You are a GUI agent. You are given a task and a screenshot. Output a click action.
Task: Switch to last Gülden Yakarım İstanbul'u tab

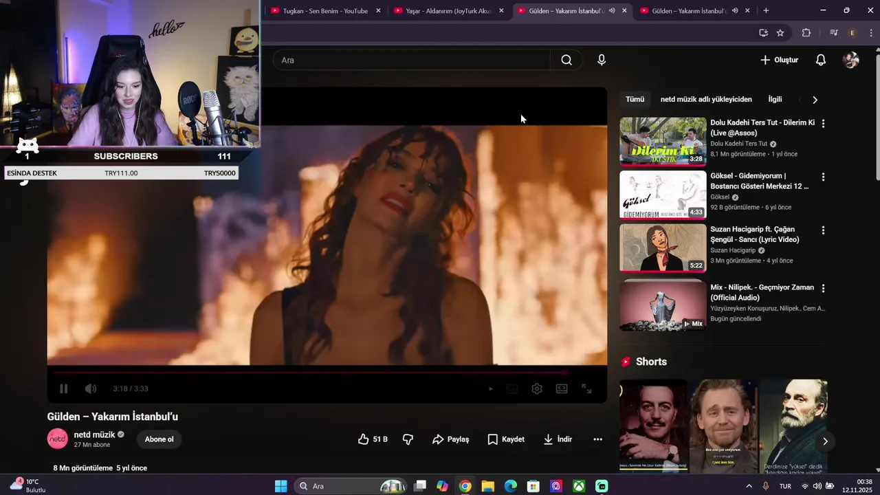pyautogui.click(x=688, y=10)
